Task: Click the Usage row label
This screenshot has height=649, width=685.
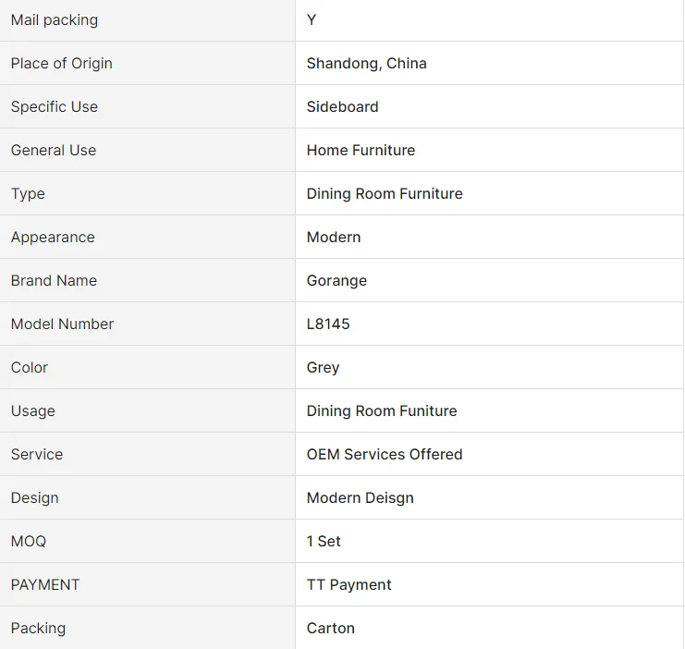Action: click(x=33, y=411)
